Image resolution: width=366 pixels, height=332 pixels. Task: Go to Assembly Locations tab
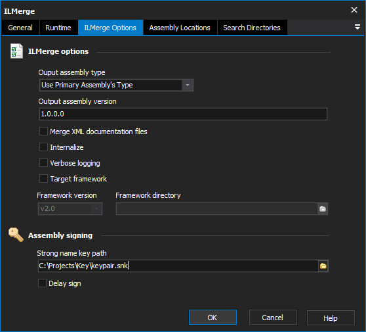180,28
